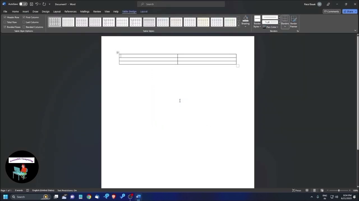Select the second table style thumbnail
This screenshot has height=201, width=359.
(x=68, y=22)
